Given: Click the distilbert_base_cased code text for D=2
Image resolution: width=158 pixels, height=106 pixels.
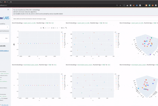Looking at the screenshot, I should pyautogui.click(x=85, y=65).
